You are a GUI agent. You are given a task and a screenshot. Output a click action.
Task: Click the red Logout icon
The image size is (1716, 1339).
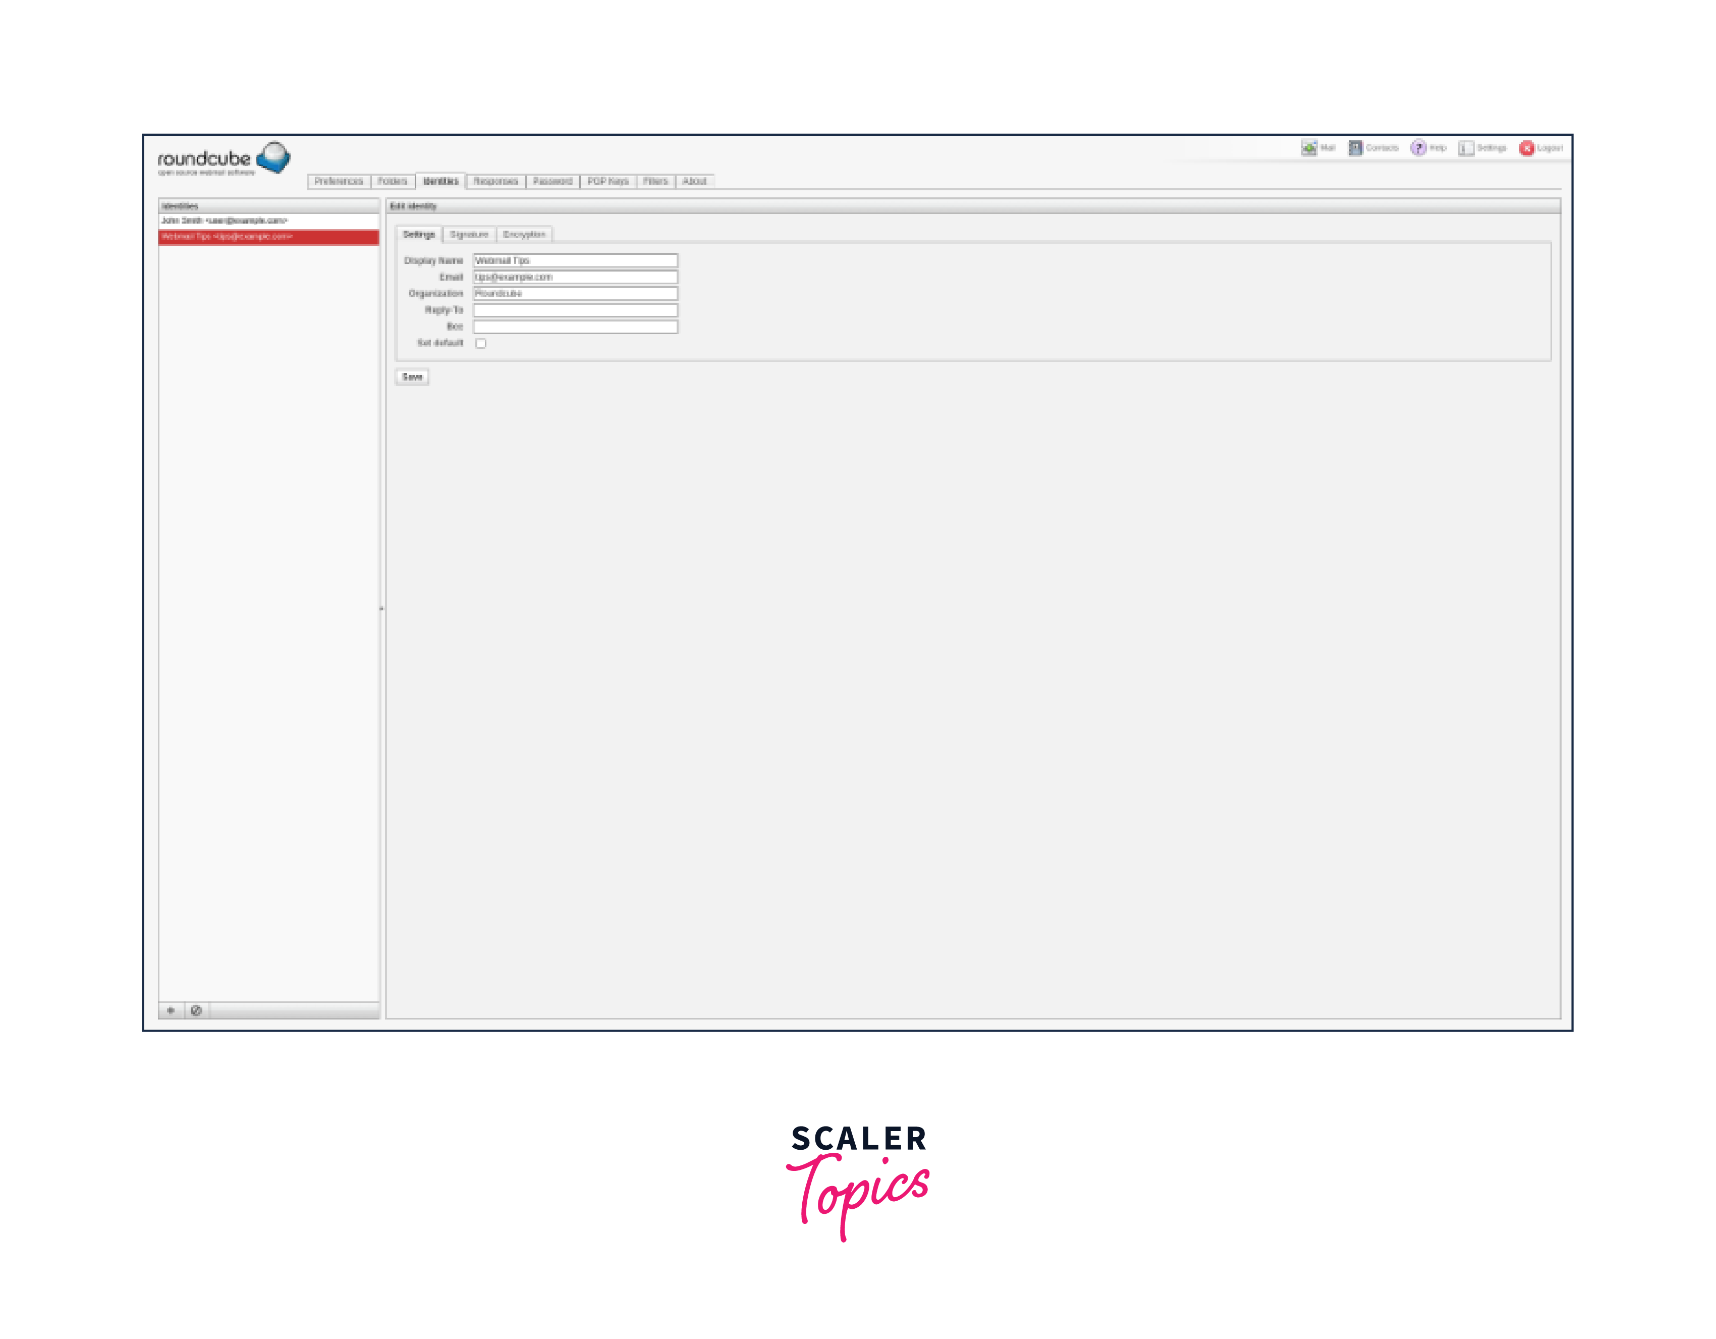[1527, 148]
